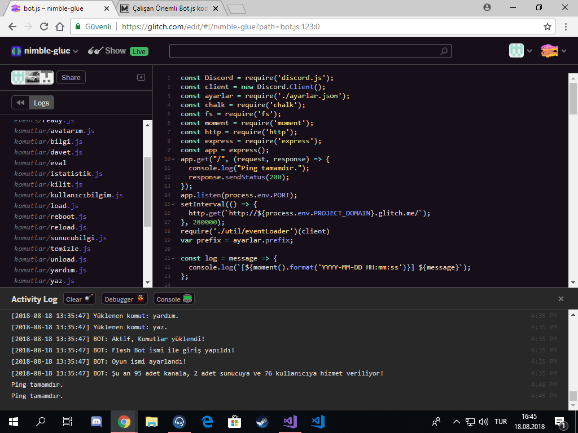Open file komutlar/istatistik.js
The image size is (578, 433).
[58, 174]
